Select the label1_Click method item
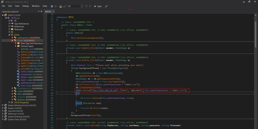Viewport: 258px width, 129px height. 32,63
